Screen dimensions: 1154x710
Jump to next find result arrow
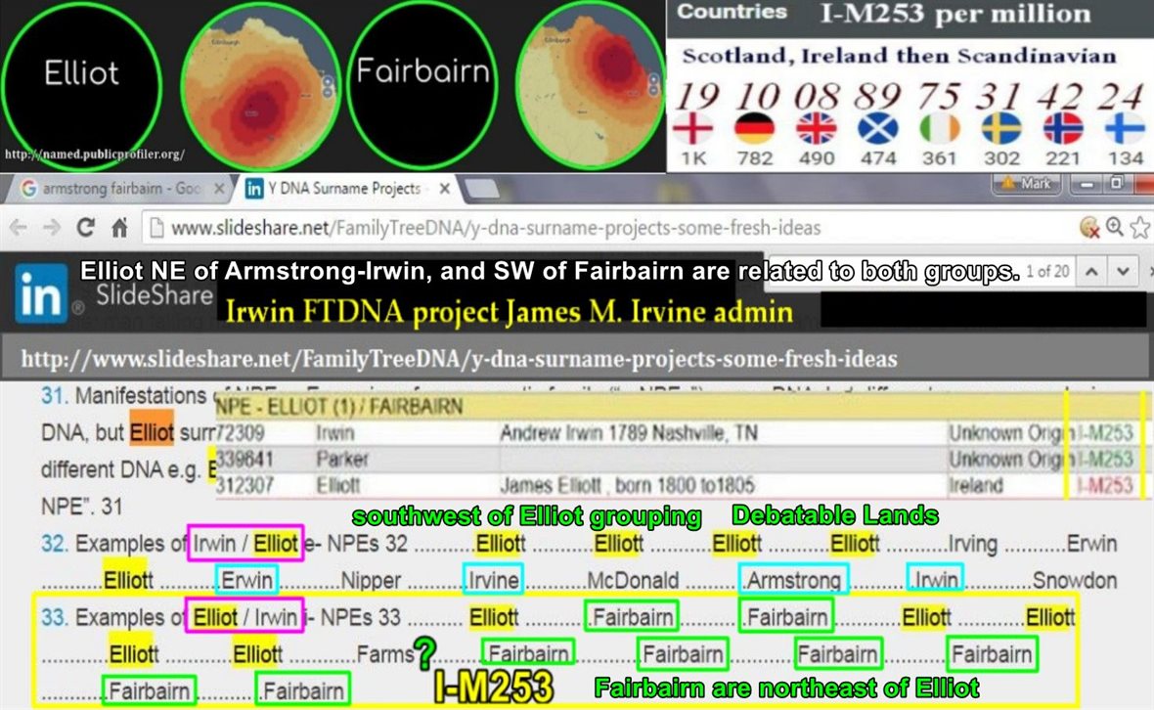pos(1123,272)
